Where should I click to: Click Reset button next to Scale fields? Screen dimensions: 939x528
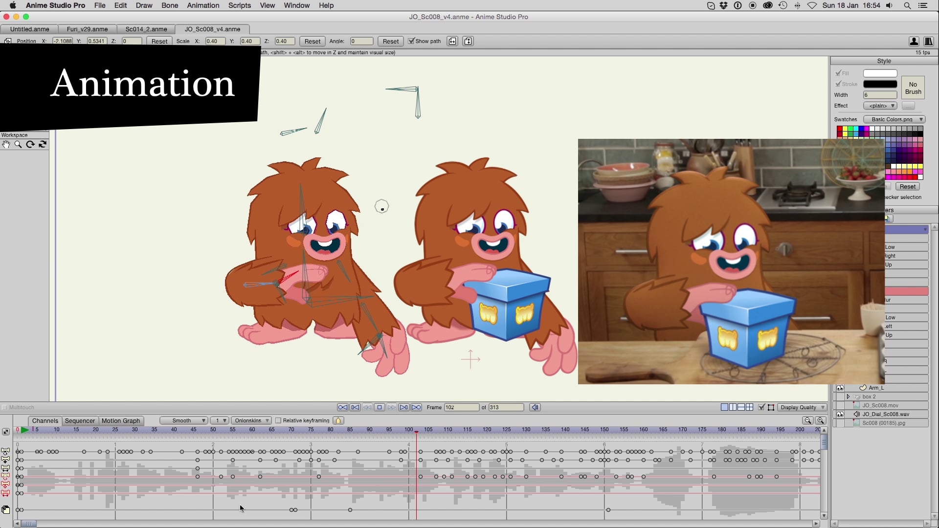tap(313, 41)
